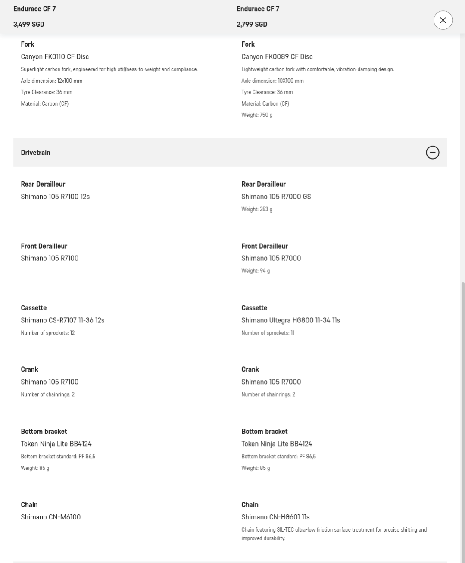Image resolution: width=465 pixels, height=563 pixels.
Task: Click front derailleur weight 94 g line
Action: pos(256,271)
